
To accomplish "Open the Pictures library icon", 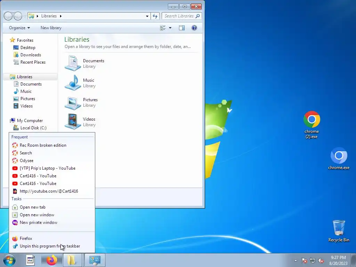I will pos(73,103).
